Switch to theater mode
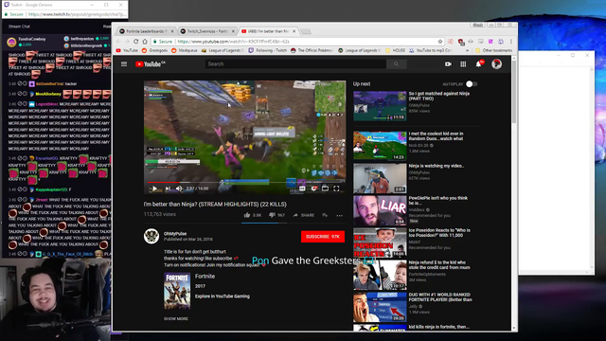This screenshot has width=606, height=341. [325, 188]
